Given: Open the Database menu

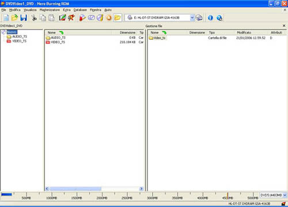Looking at the screenshot, I should pos(80,10).
